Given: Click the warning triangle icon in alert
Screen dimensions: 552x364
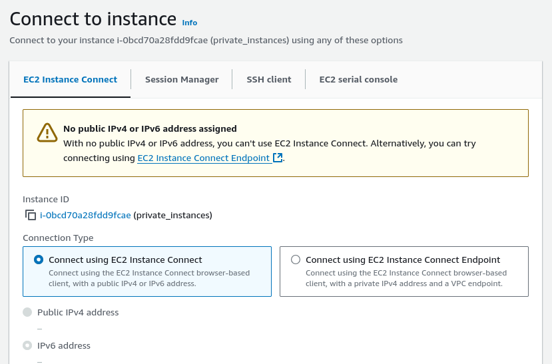Looking at the screenshot, I should click(47, 132).
